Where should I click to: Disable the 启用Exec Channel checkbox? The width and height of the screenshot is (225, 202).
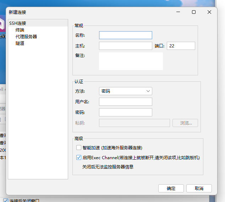tap(79, 157)
